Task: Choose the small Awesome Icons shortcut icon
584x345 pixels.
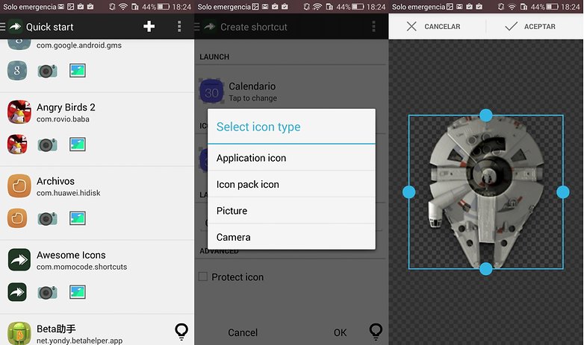Action: 17,292
